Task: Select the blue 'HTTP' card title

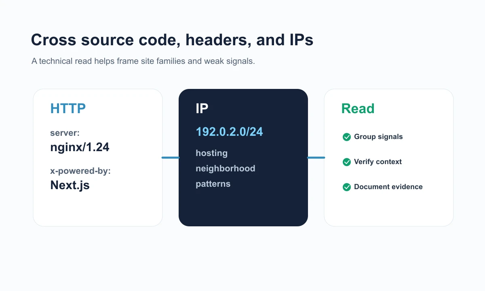Action: [68, 109]
